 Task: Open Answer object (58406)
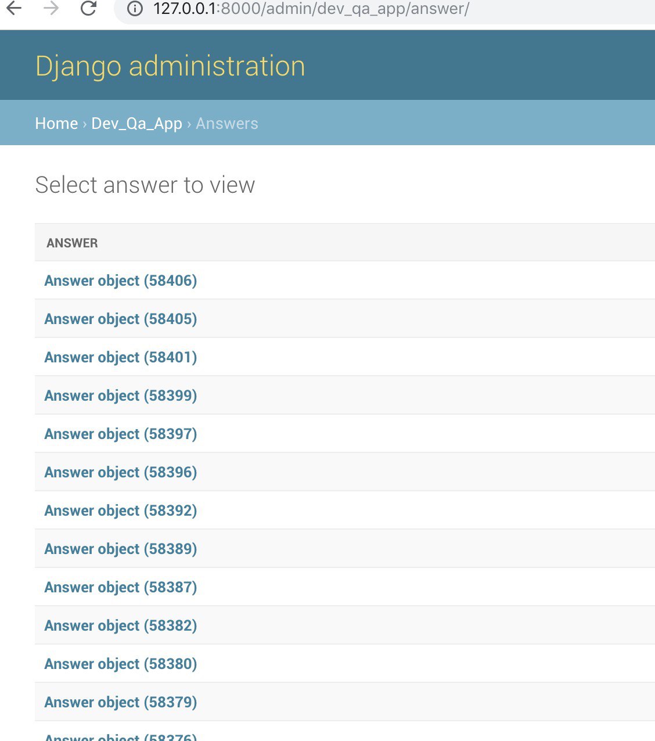[x=121, y=281]
